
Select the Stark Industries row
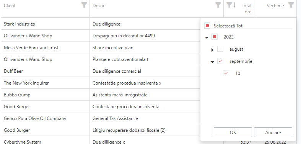pyautogui.click(x=101, y=24)
